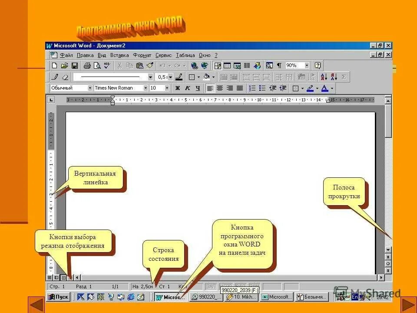Apply the font color A button
Image resolution: width=417 pixels, height=313 pixels.
325,88
